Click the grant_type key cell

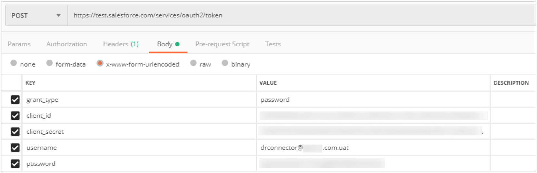tap(139, 100)
